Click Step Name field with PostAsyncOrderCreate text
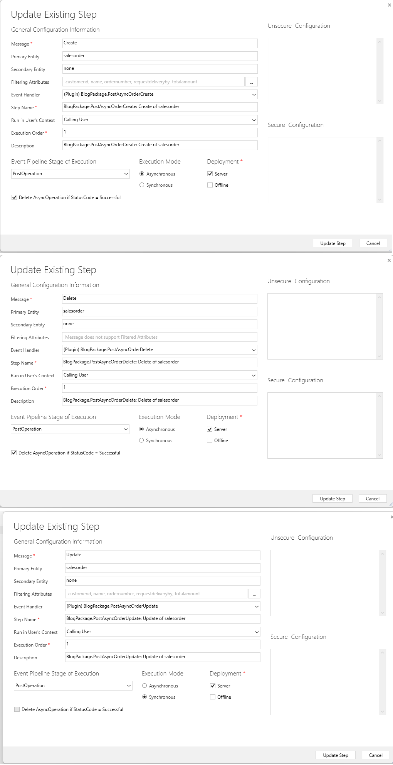 160,107
